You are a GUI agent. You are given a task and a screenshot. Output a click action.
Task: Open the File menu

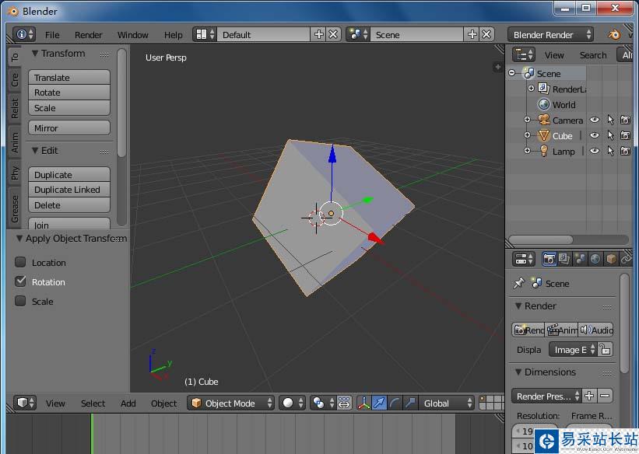pos(52,34)
